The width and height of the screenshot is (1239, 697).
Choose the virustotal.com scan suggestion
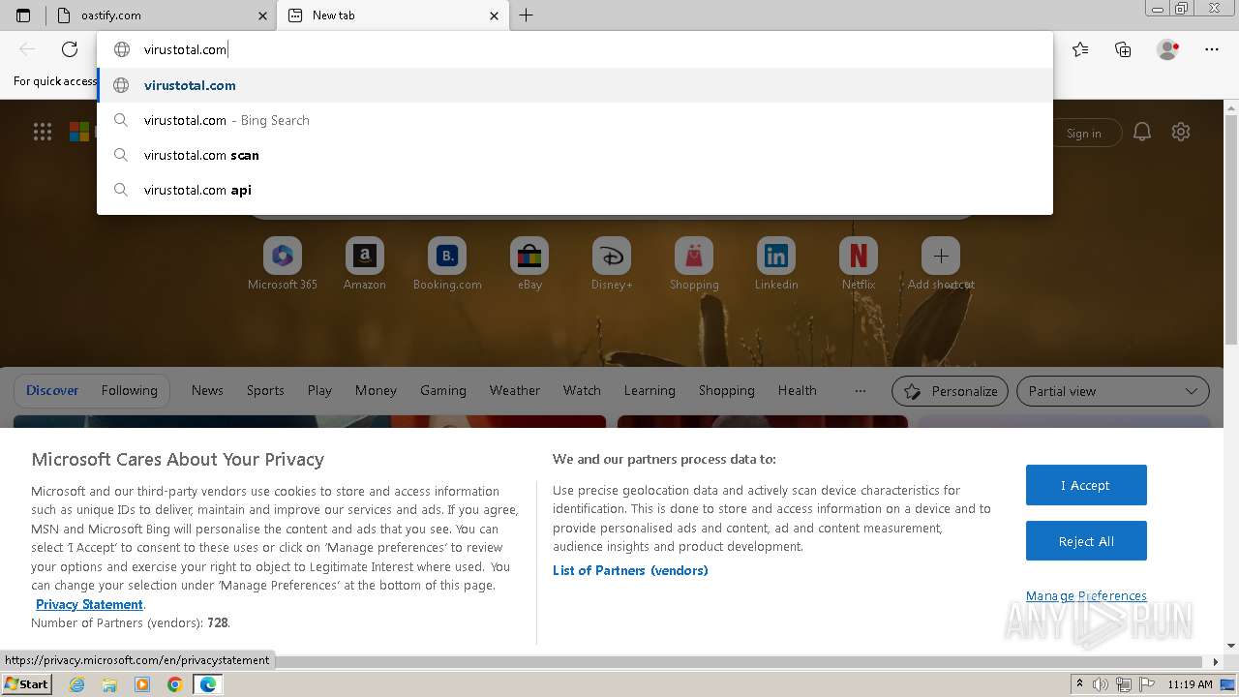point(575,155)
